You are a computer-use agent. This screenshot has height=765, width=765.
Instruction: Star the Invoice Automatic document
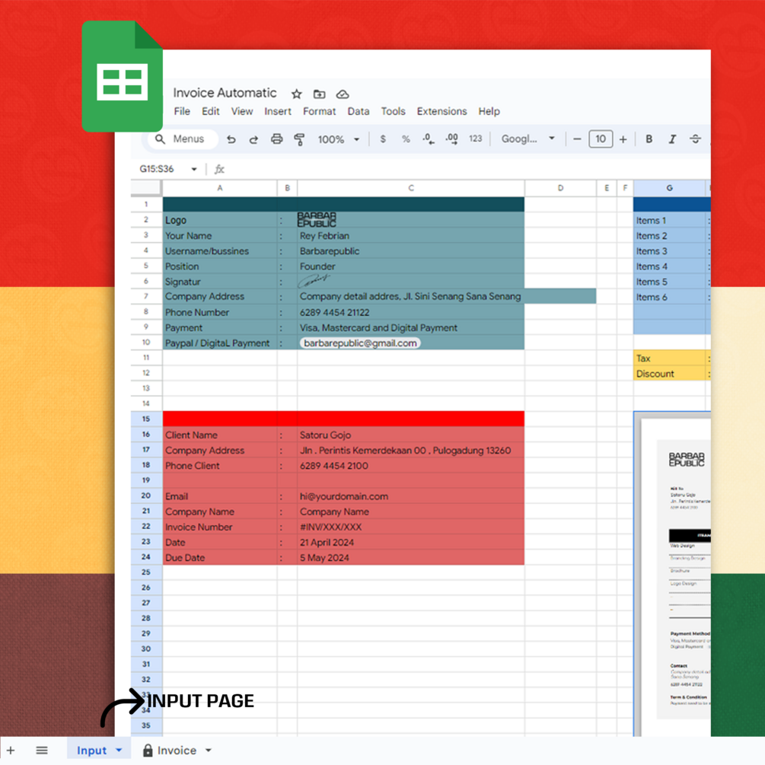pyautogui.click(x=297, y=94)
